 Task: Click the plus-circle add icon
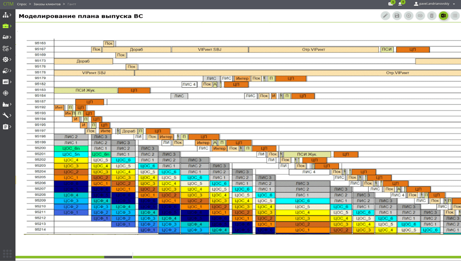point(409,16)
